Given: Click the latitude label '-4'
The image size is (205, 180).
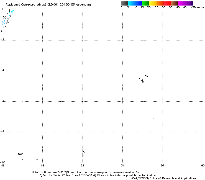Looking at the screenshot, I should coord(2,70).
